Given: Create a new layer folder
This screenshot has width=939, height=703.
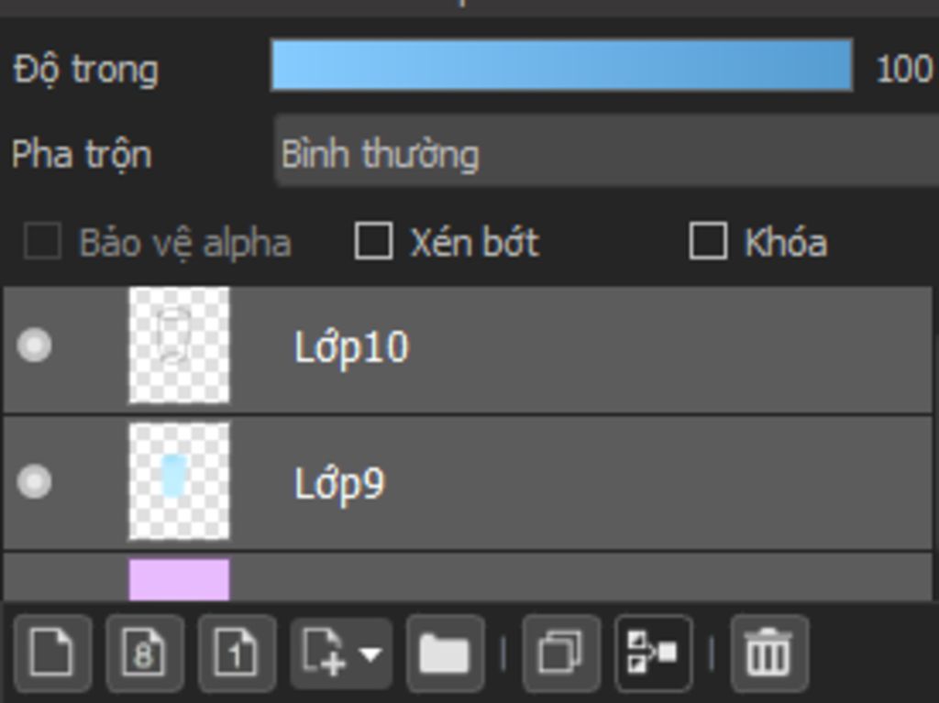Looking at the screenshot, I should click(445, 653).
